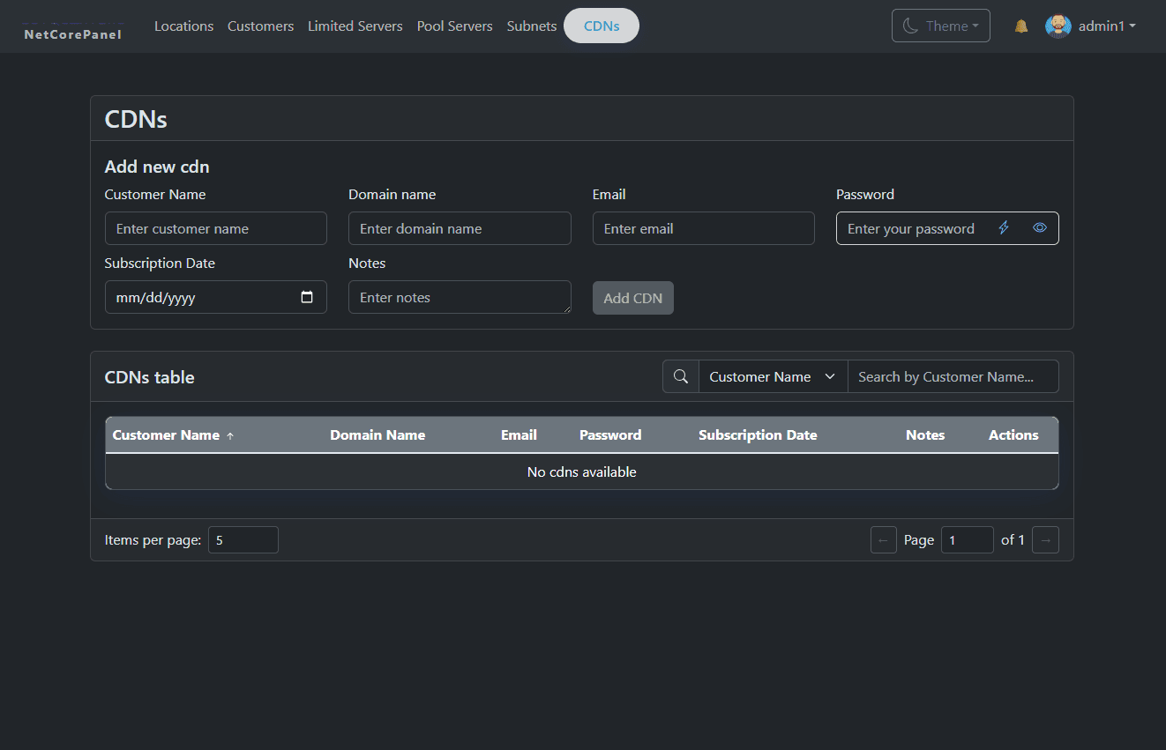This screenshot has height=750, width=1166.
Task: Open the Theme dropdown
Action: 941,26
